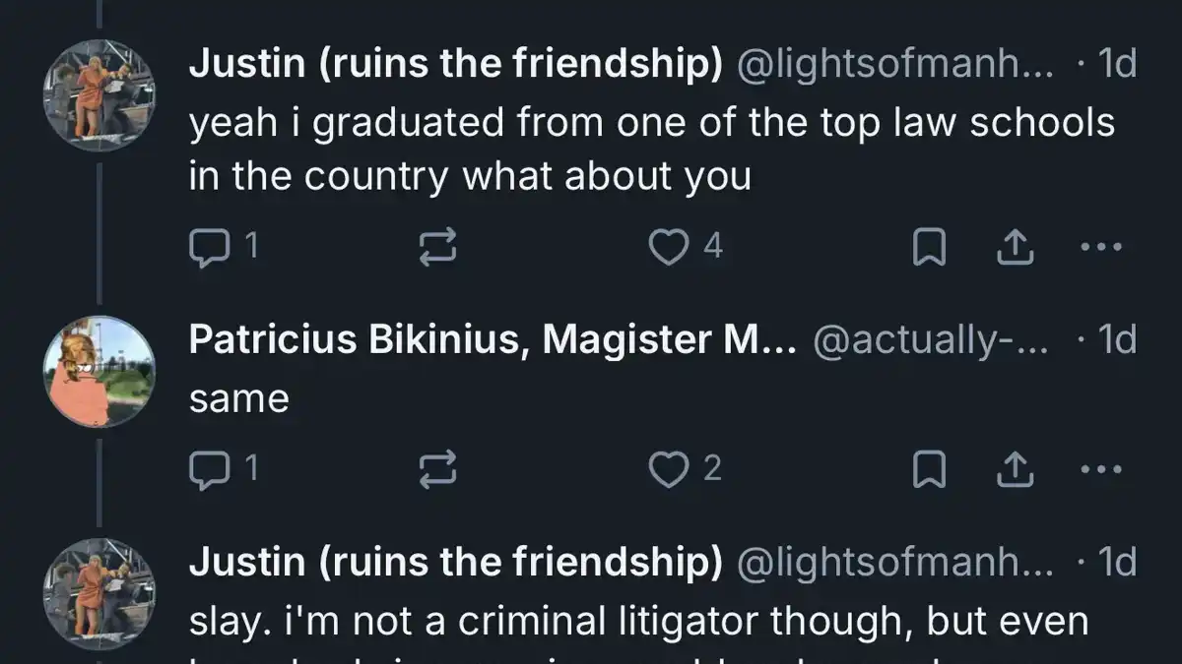Bookmark Justin's law school post
This screenshot has height=664, width=1182.
pos(929,248)
